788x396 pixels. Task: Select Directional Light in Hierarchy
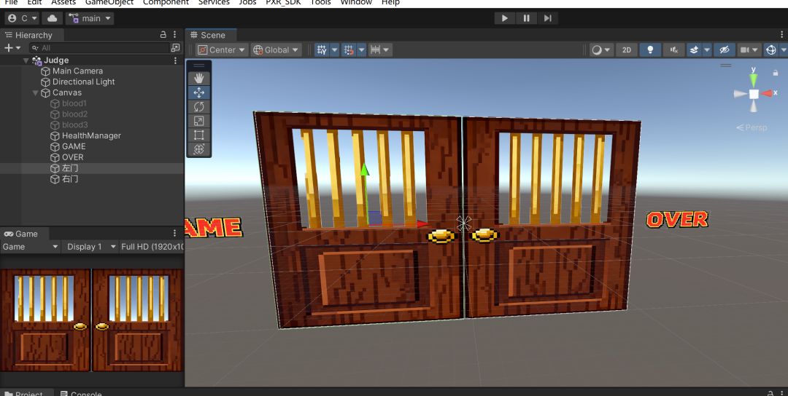click(x=83, y=82)
